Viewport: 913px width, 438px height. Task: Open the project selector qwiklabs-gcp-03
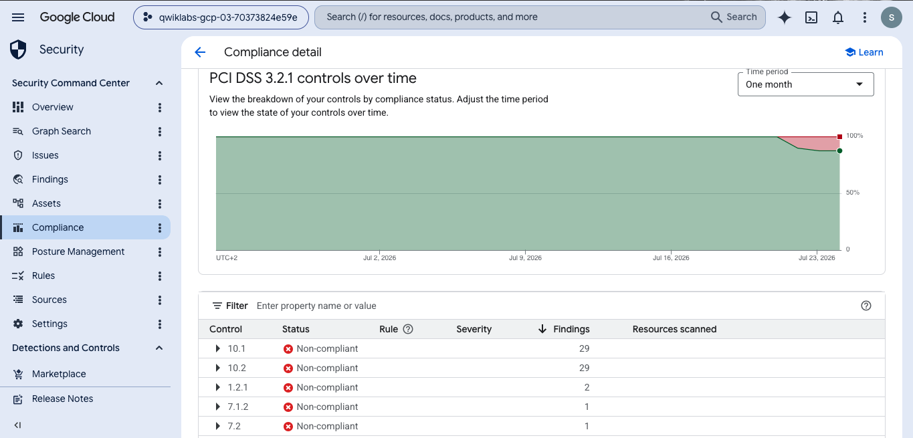[221, 17]
